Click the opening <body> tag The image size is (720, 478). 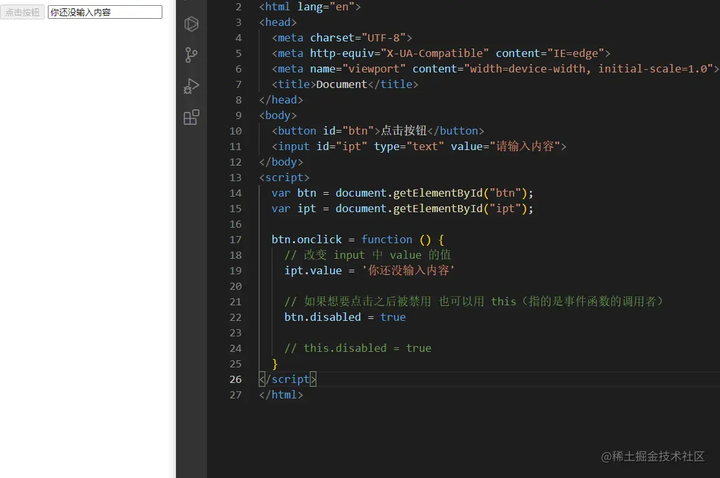pos(278,116)
